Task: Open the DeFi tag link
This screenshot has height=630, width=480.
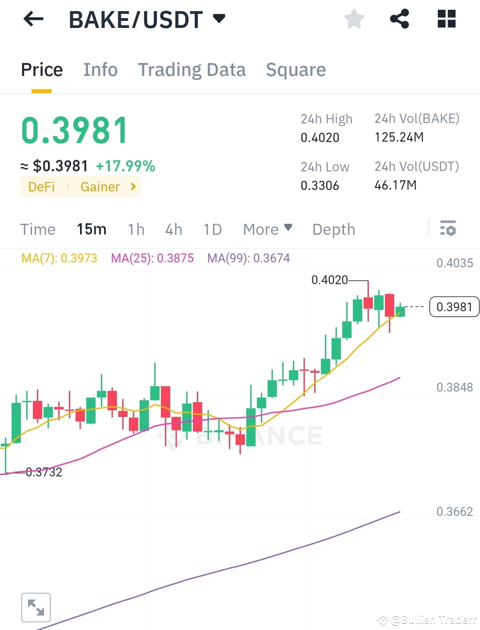Action: point(41,186)
